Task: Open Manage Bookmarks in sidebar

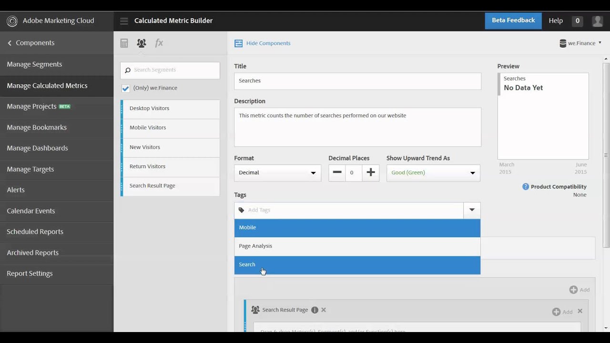Action: click(x=57, y=127)
